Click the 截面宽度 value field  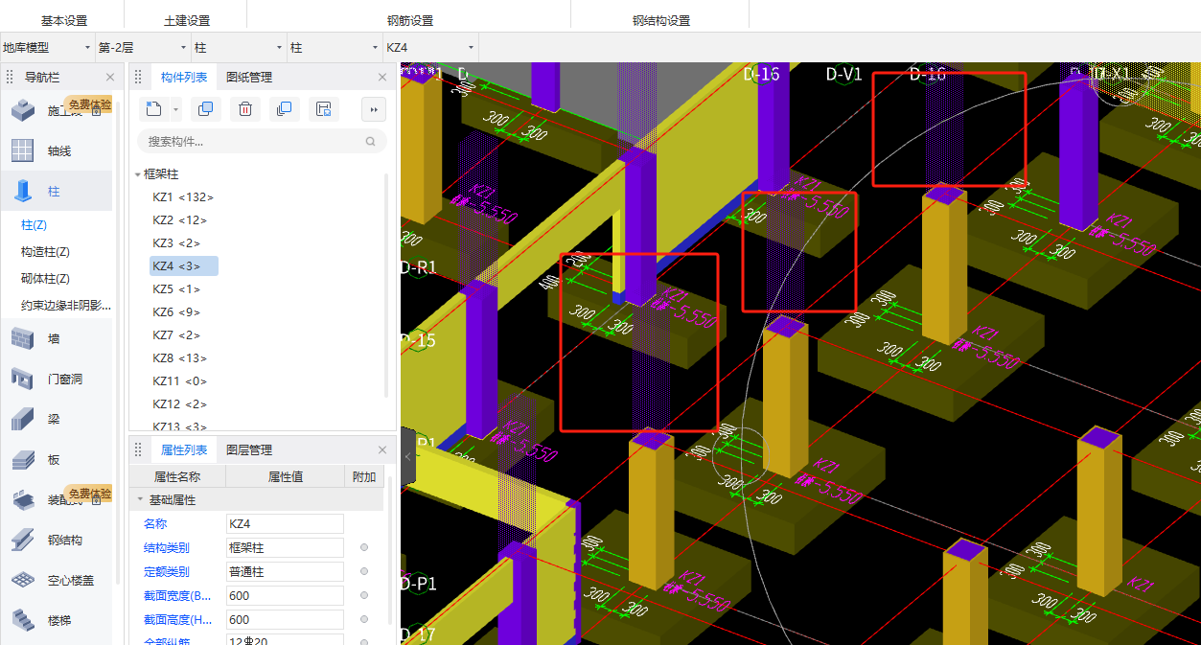pos(285,595)
